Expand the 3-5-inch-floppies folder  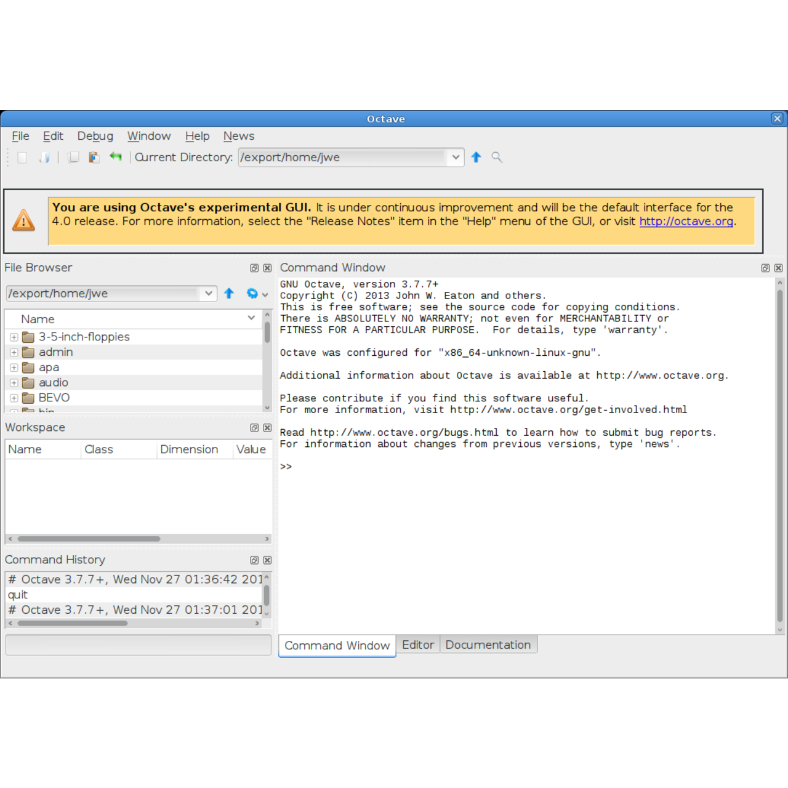[14, 337]
